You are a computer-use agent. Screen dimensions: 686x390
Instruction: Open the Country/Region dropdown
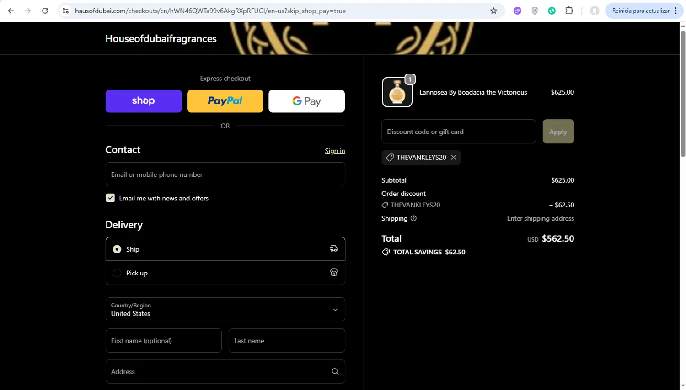[225, 309]
